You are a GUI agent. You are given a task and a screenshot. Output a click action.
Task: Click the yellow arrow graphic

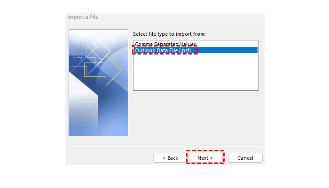[102, 70]
